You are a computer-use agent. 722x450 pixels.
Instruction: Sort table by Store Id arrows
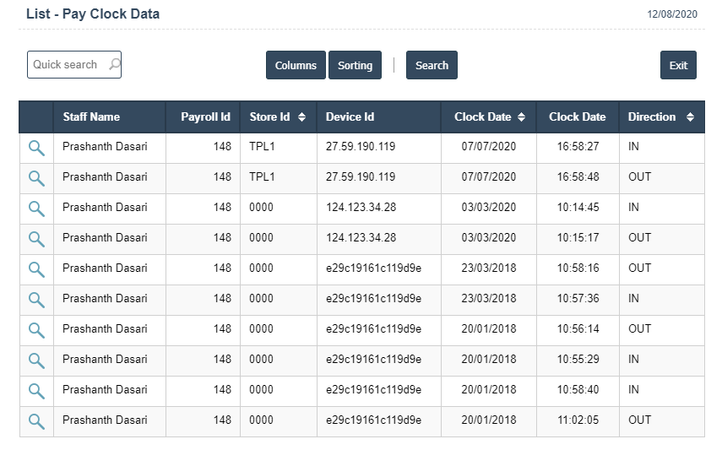(301, 117)
